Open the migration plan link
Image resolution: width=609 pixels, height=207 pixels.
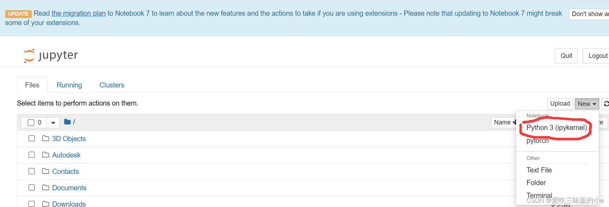coord(78,13)
